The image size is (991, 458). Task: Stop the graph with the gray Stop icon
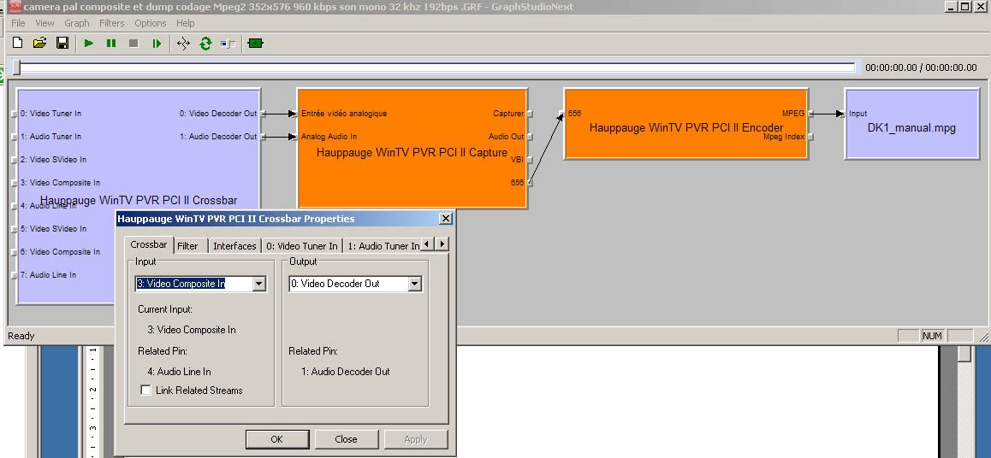[134, 44]
